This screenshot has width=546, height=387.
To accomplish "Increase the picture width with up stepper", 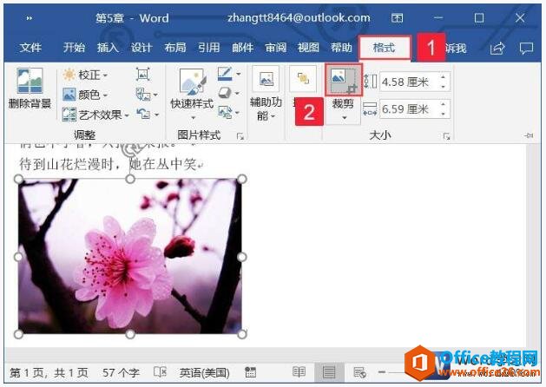I will pos(444,104).
